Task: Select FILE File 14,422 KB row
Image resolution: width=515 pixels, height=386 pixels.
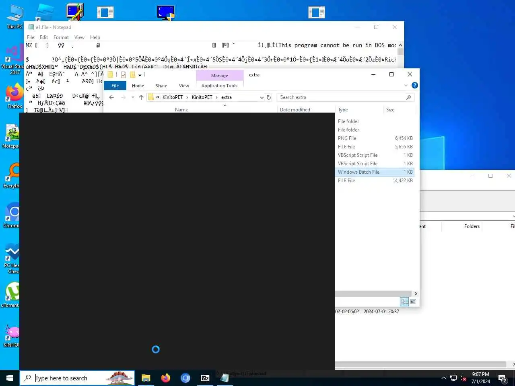Action: point(375,181)
